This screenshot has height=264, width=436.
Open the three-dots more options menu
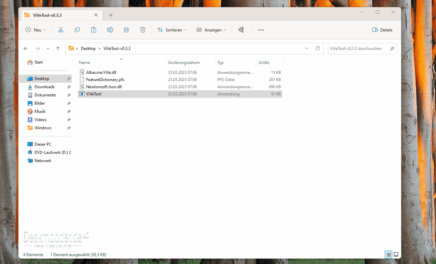(261, 30)
